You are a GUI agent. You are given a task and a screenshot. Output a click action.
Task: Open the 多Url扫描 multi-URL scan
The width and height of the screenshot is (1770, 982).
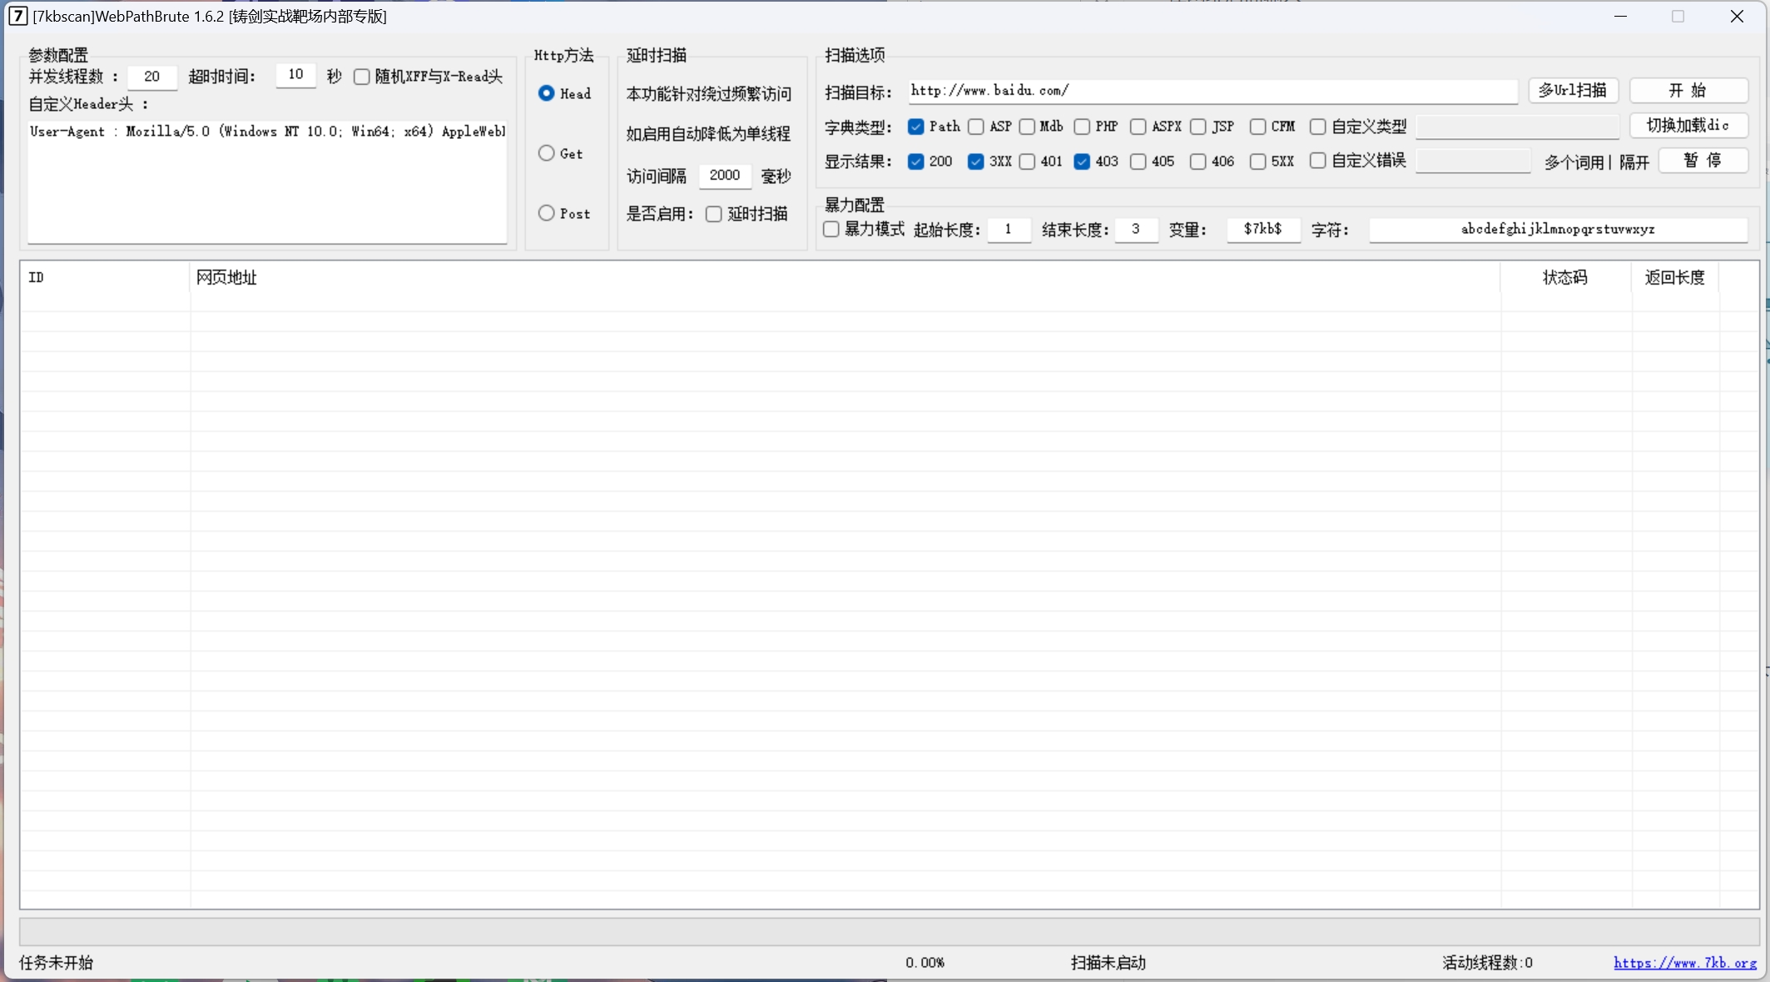pos(1572,90)
